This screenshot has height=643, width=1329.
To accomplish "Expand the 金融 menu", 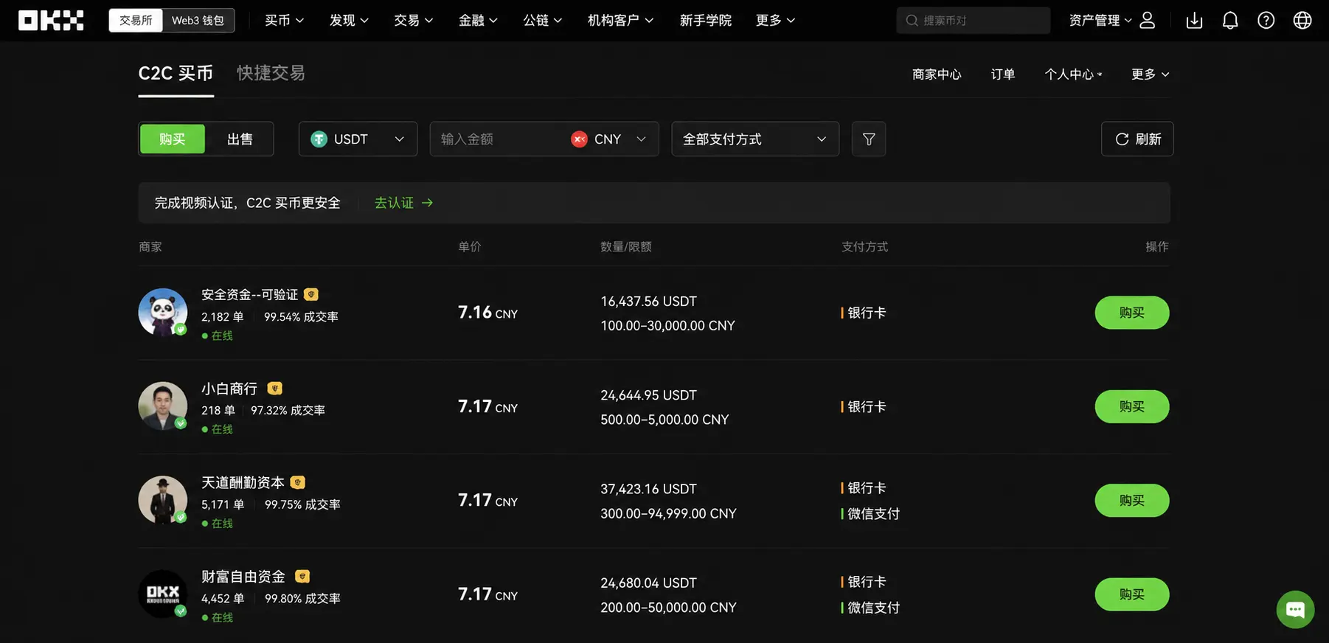I will pos(478,21).
